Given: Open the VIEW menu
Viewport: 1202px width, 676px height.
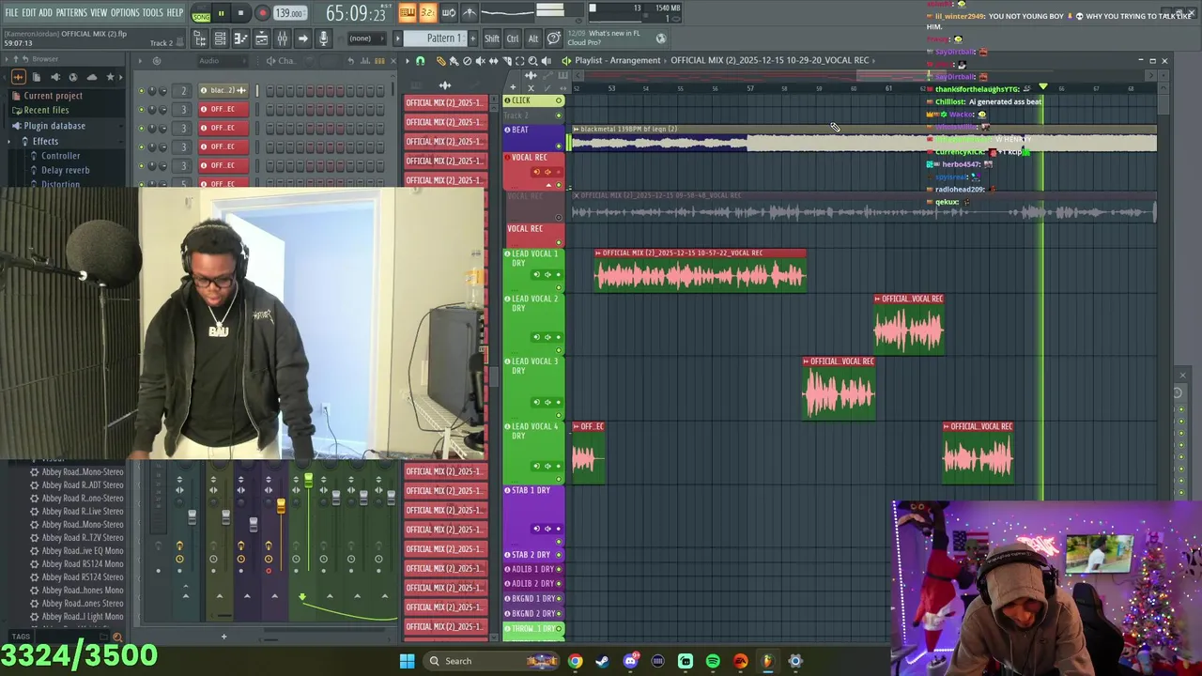Looking at the screenshot, I should click(99, 13).
